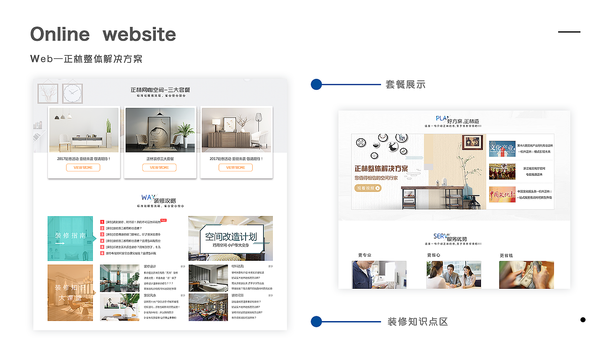Click the blue dot beside 装修知识点区
609x342 pixels.
click(x=316, y=322)
